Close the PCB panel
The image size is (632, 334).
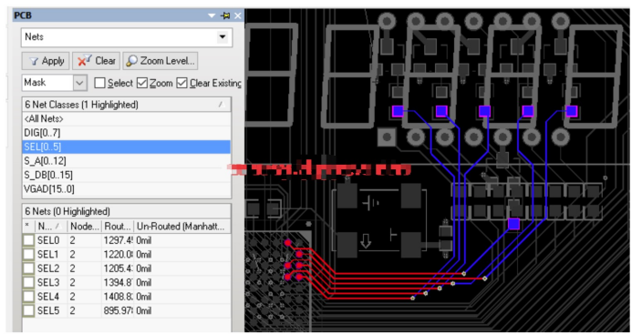point(238,15)
